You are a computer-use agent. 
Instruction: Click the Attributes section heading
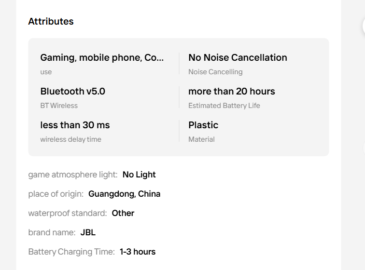point(51,21)
